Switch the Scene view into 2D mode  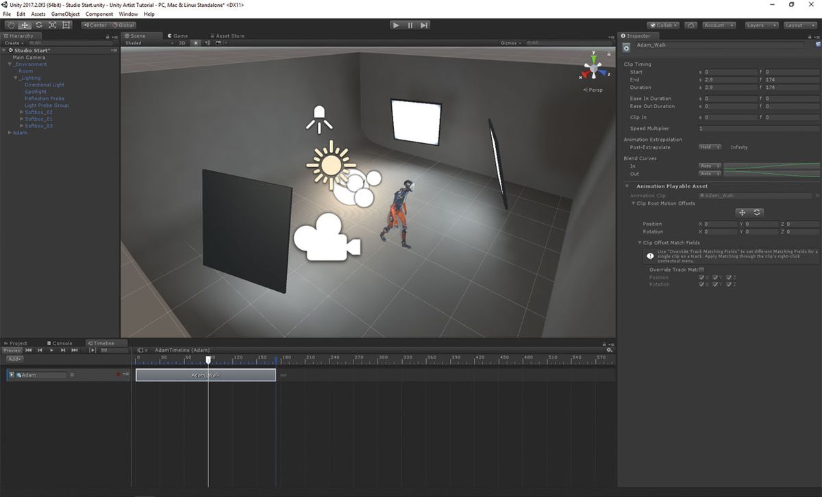[182, 42]
